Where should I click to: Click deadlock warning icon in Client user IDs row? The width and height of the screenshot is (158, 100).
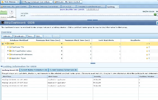tap(147, 47)
